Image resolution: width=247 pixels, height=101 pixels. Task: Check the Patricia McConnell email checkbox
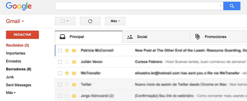pos(60,51)
